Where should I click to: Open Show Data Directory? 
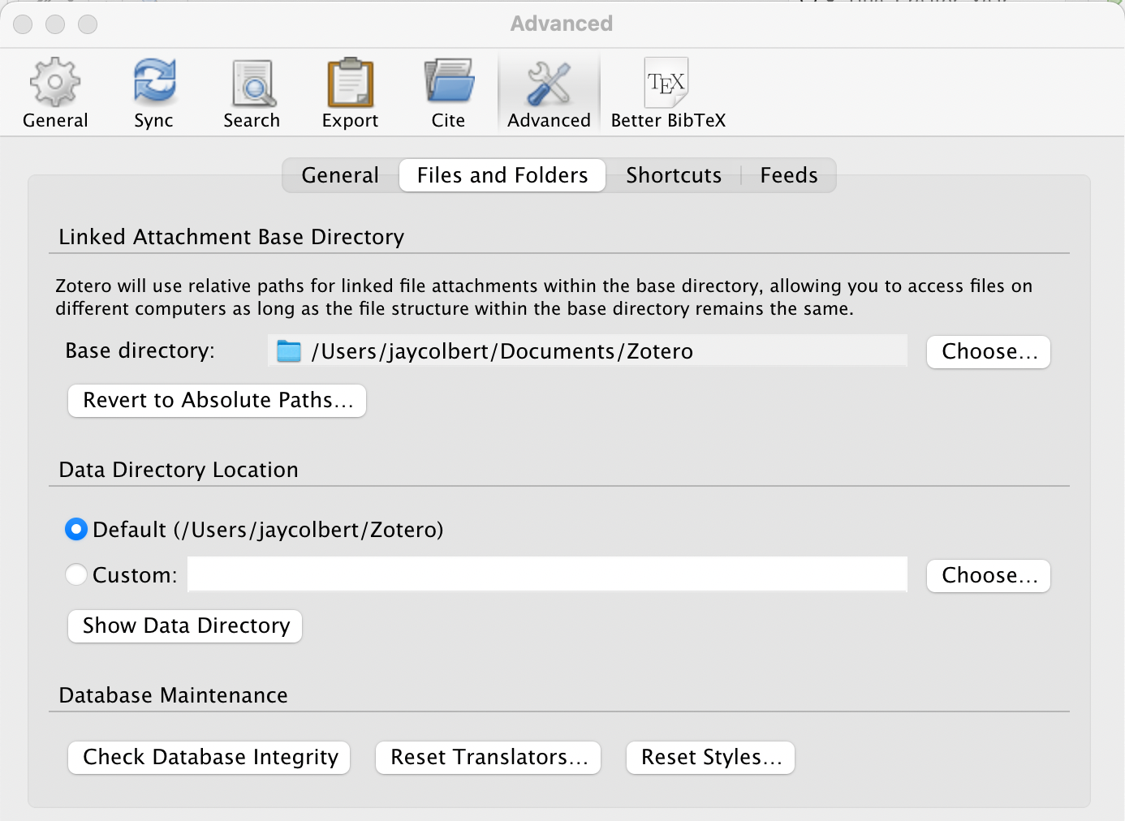click(x=184, y=625)
